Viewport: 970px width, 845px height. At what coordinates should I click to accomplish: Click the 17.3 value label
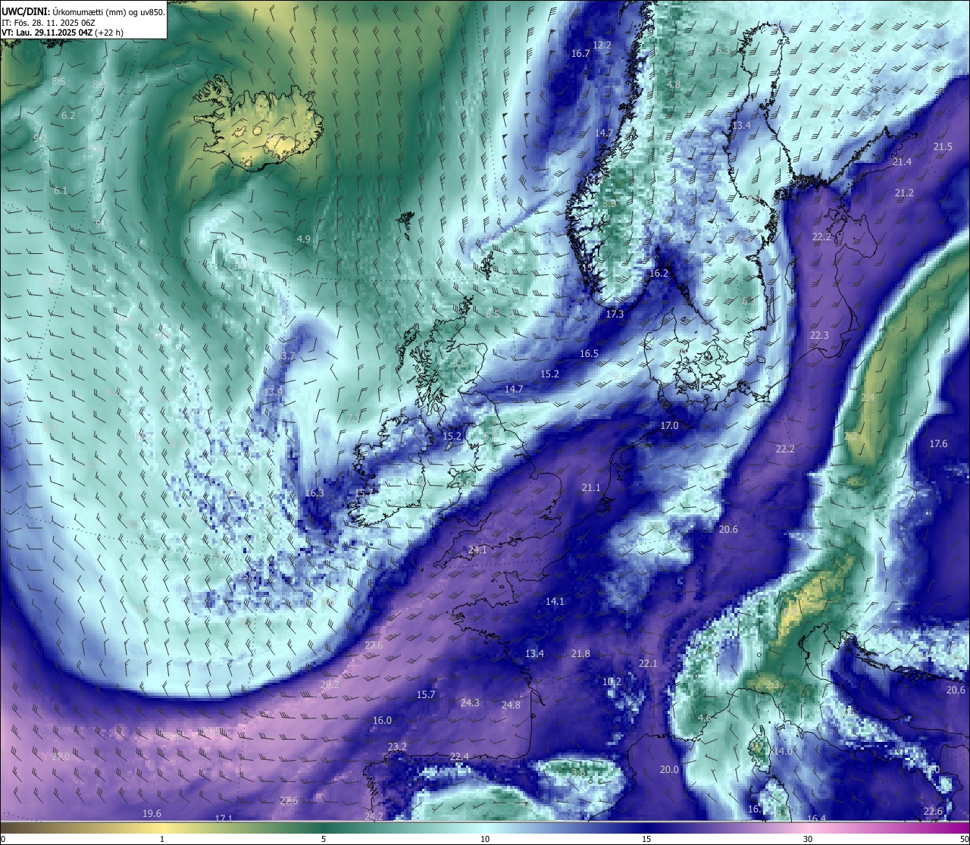point(615,315)
